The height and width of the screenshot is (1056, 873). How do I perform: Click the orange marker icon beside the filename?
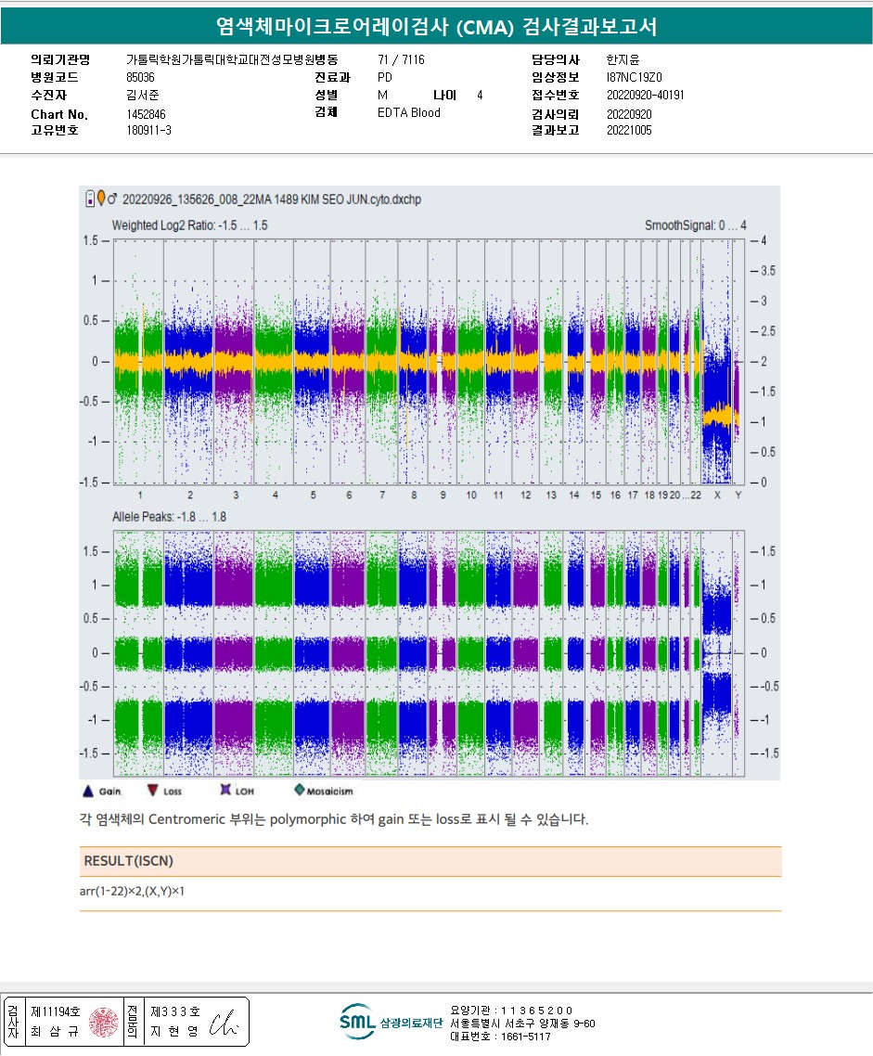point(100,199)
